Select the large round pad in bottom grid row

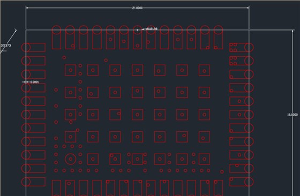pos(71,159)
